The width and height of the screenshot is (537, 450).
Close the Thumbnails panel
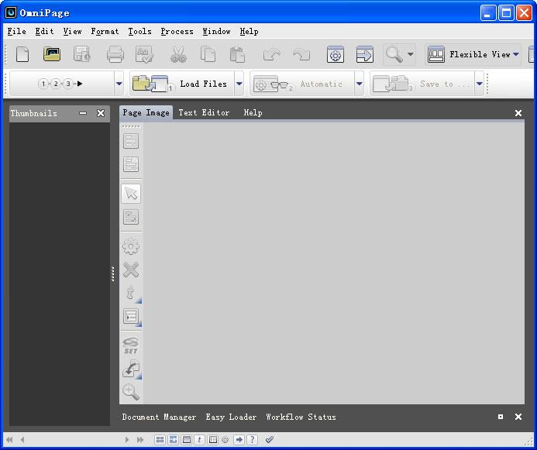101,113
